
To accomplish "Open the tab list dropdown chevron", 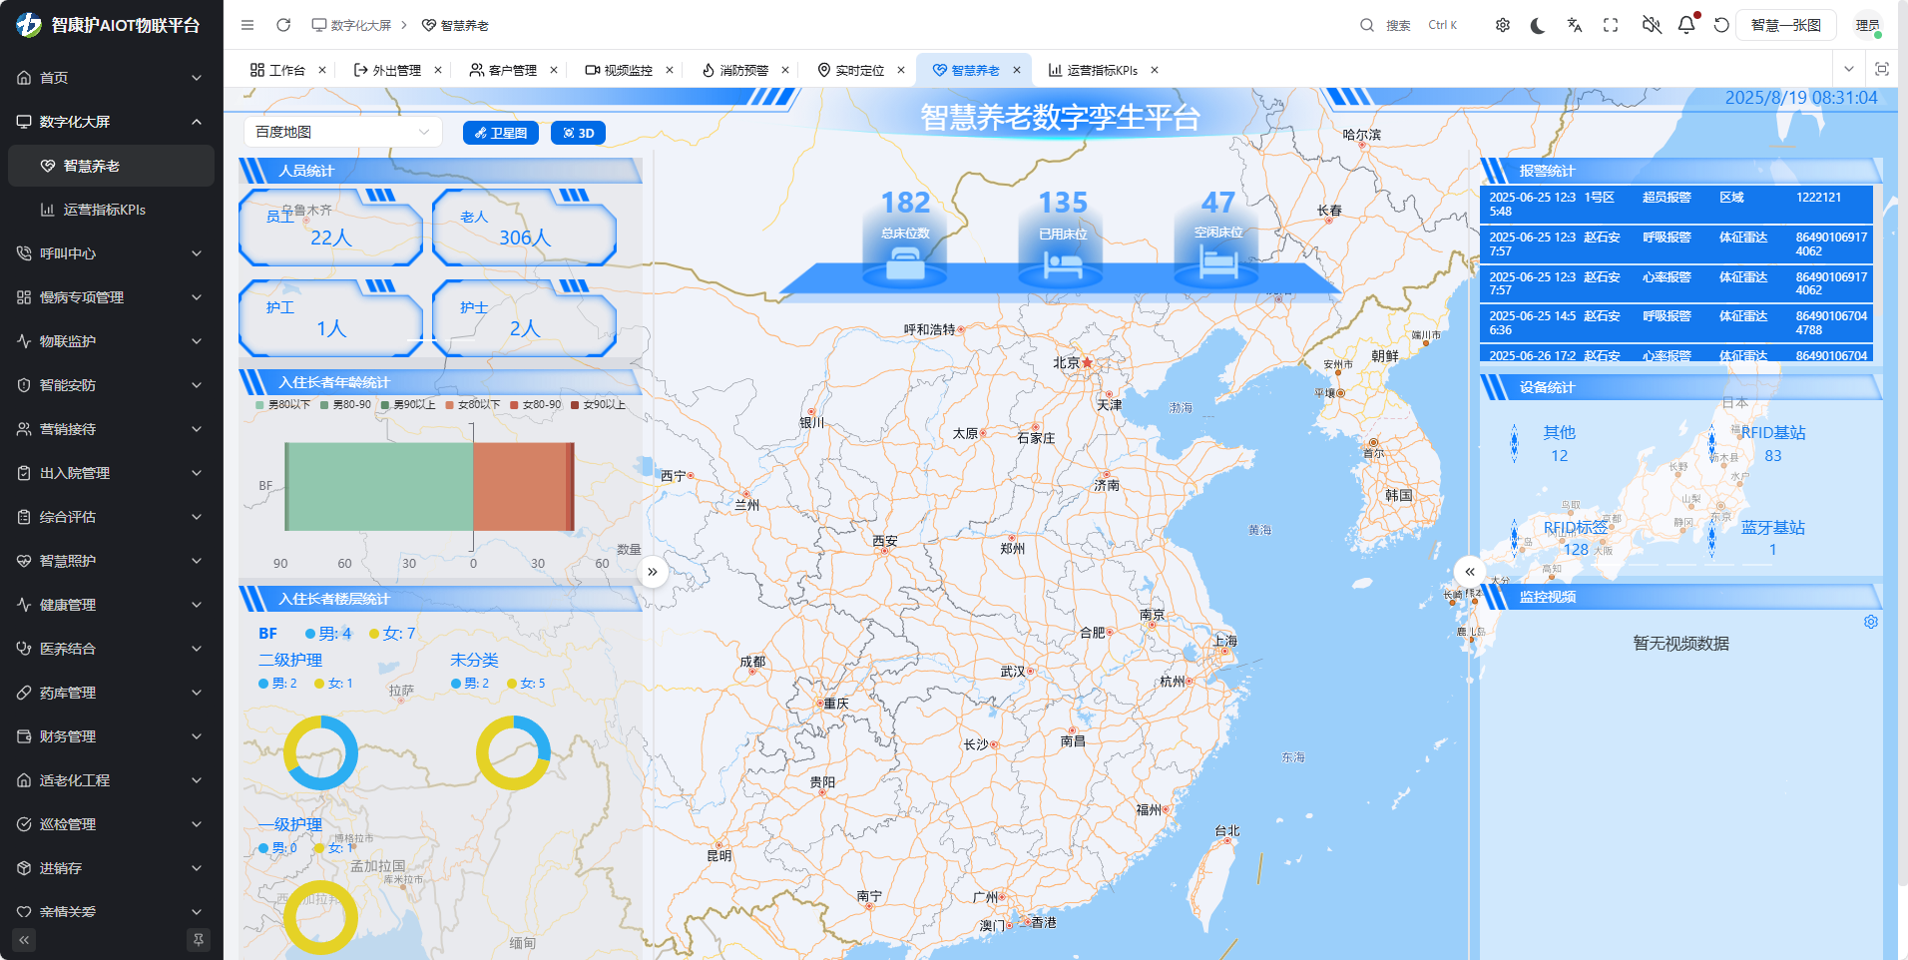I will pyautogui.click(x=1849, y=69).
